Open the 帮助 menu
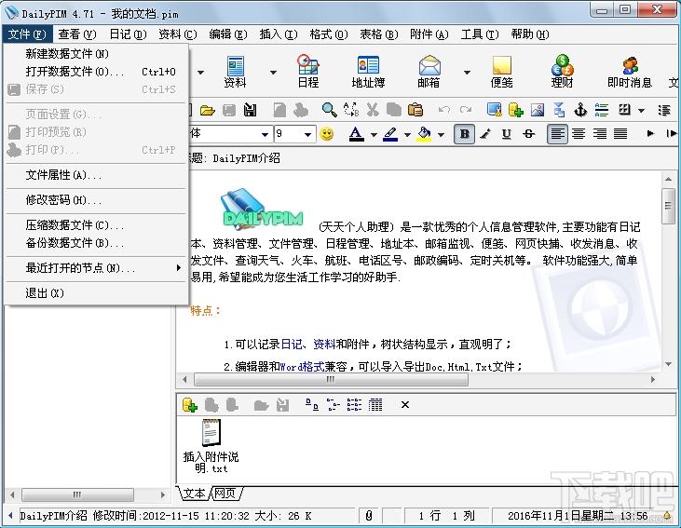 click(530, 34)
